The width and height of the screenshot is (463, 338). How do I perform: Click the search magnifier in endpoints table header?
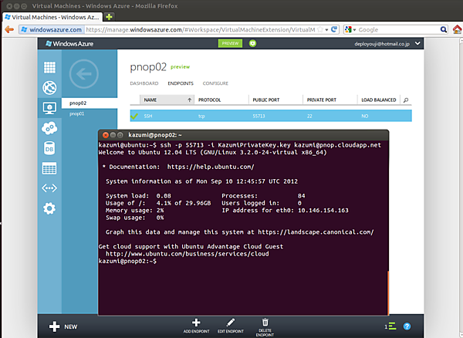pyautogui.click(x=406, y=100)
